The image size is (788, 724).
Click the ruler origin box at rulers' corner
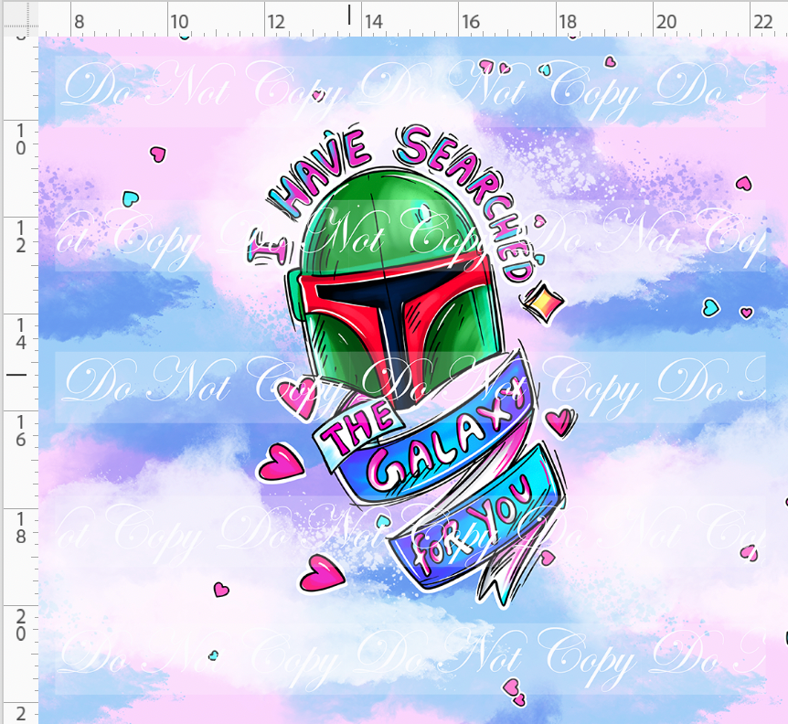click(x=20, y=19)
